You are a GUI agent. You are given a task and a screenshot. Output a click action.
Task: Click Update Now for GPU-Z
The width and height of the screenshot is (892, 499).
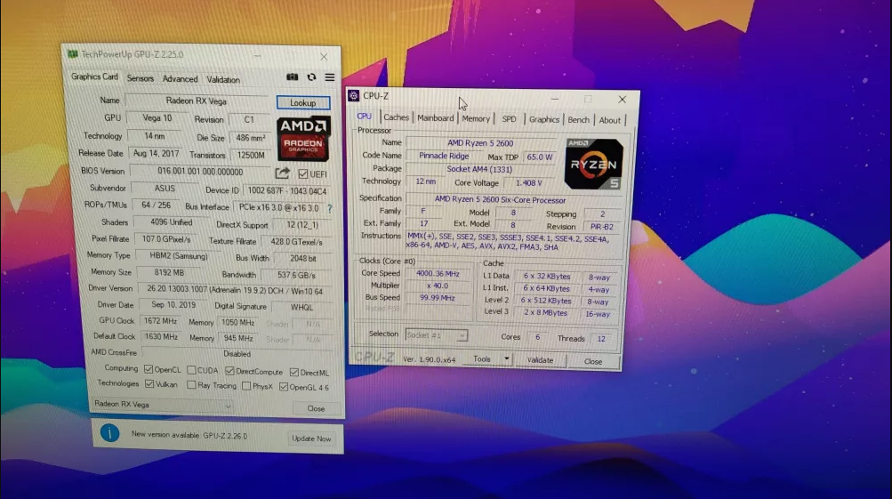click(x=311, y=439)
